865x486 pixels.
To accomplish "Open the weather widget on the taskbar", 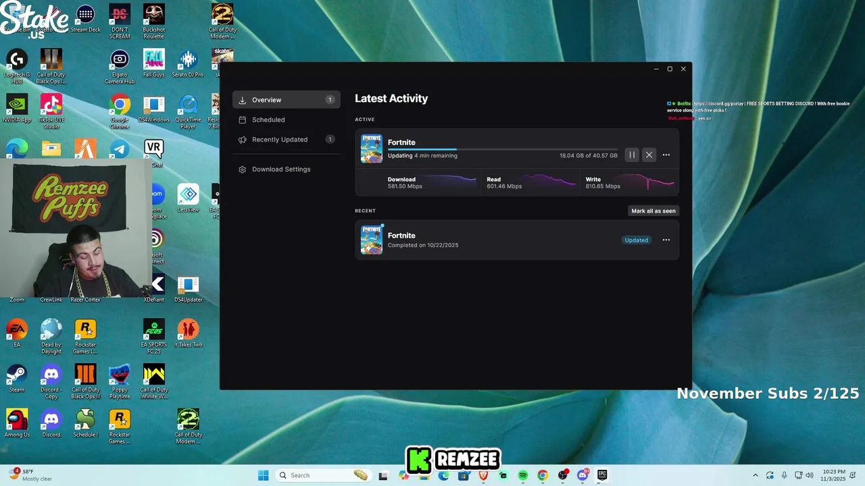I will (x=30, y=475).
